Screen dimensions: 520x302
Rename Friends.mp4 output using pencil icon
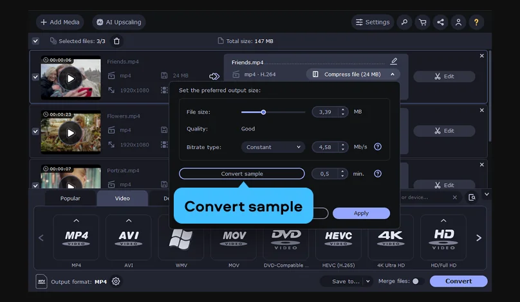pos(394,62)
